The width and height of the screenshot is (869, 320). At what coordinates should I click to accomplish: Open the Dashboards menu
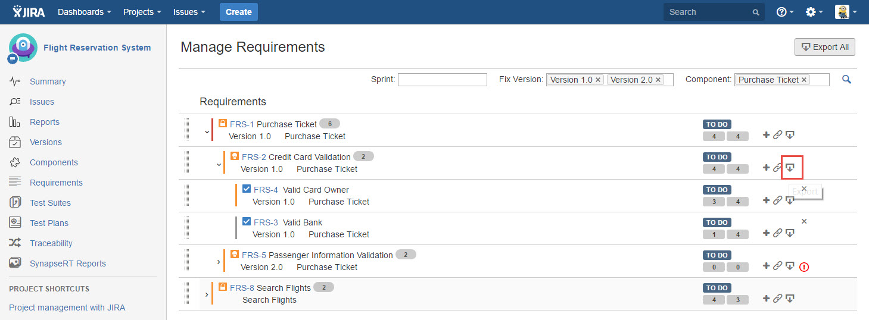click(84, 12)
